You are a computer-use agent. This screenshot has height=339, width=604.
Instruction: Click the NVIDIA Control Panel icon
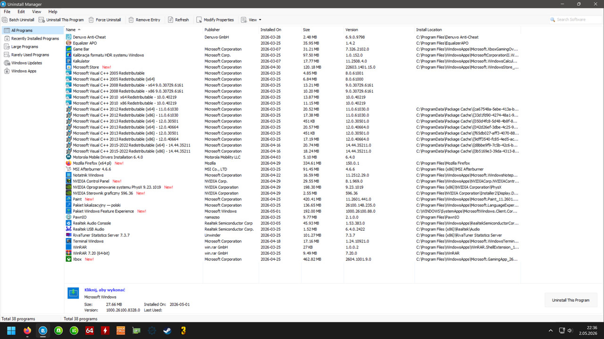(69, 181)
